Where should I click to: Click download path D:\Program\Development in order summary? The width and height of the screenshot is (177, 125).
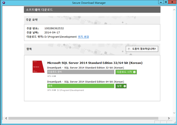(x=61, y=37)
